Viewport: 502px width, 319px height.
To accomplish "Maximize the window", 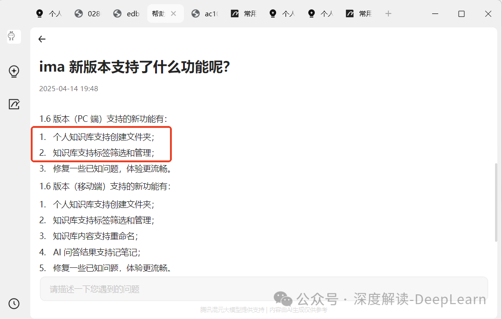I will pos(461,14).
